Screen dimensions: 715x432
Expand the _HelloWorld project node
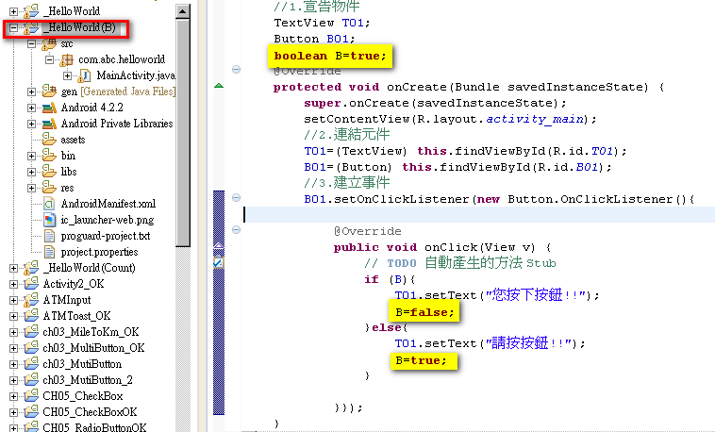14,11
